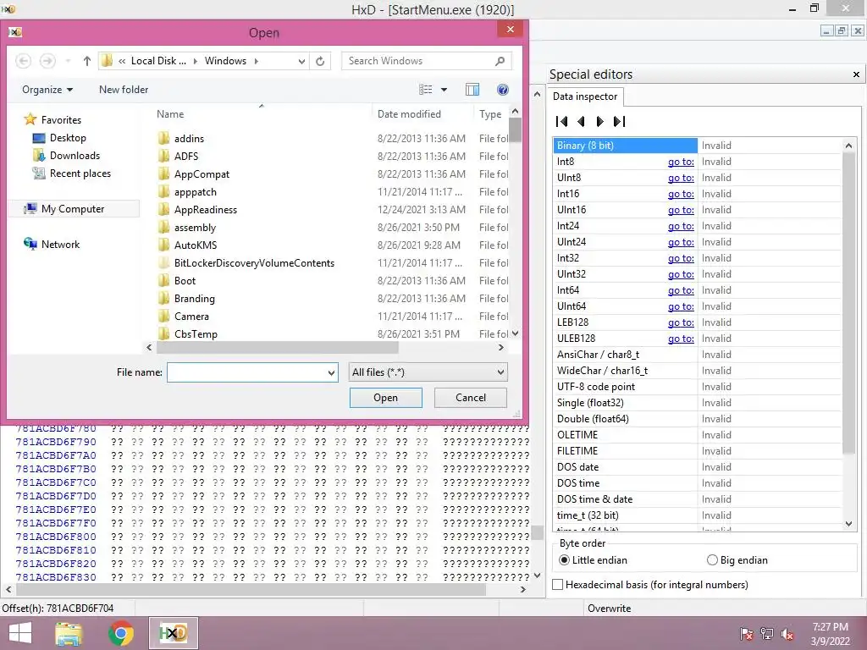Select Desktop under Favorites
The width and height of the screenshot is (867, 650).
[x=68, y=138]
